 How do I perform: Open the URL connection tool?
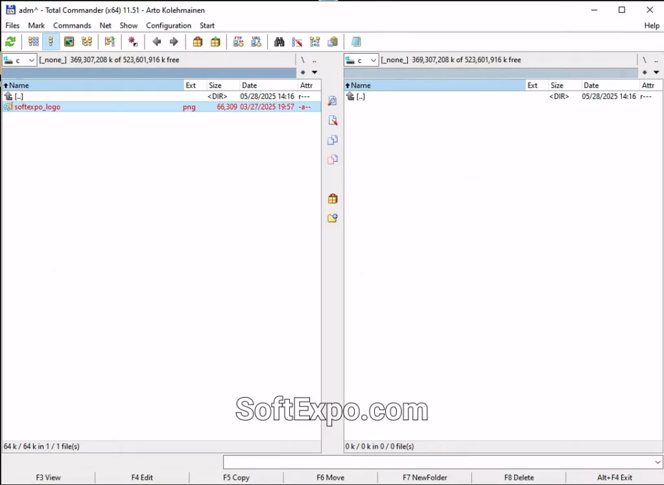coord(256,41)
